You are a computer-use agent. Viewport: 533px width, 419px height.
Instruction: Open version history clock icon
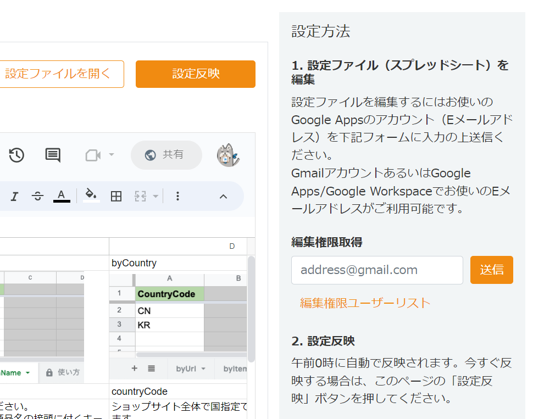16,155
